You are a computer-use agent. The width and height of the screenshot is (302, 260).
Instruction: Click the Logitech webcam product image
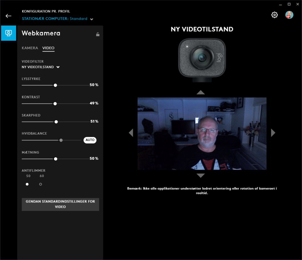[202, 60]
